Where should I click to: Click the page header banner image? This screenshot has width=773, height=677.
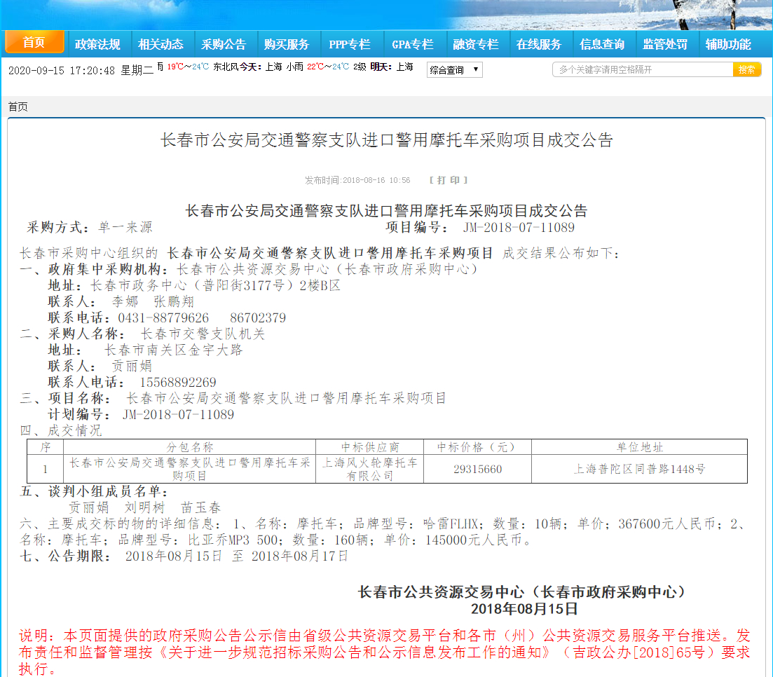[386, 15]
